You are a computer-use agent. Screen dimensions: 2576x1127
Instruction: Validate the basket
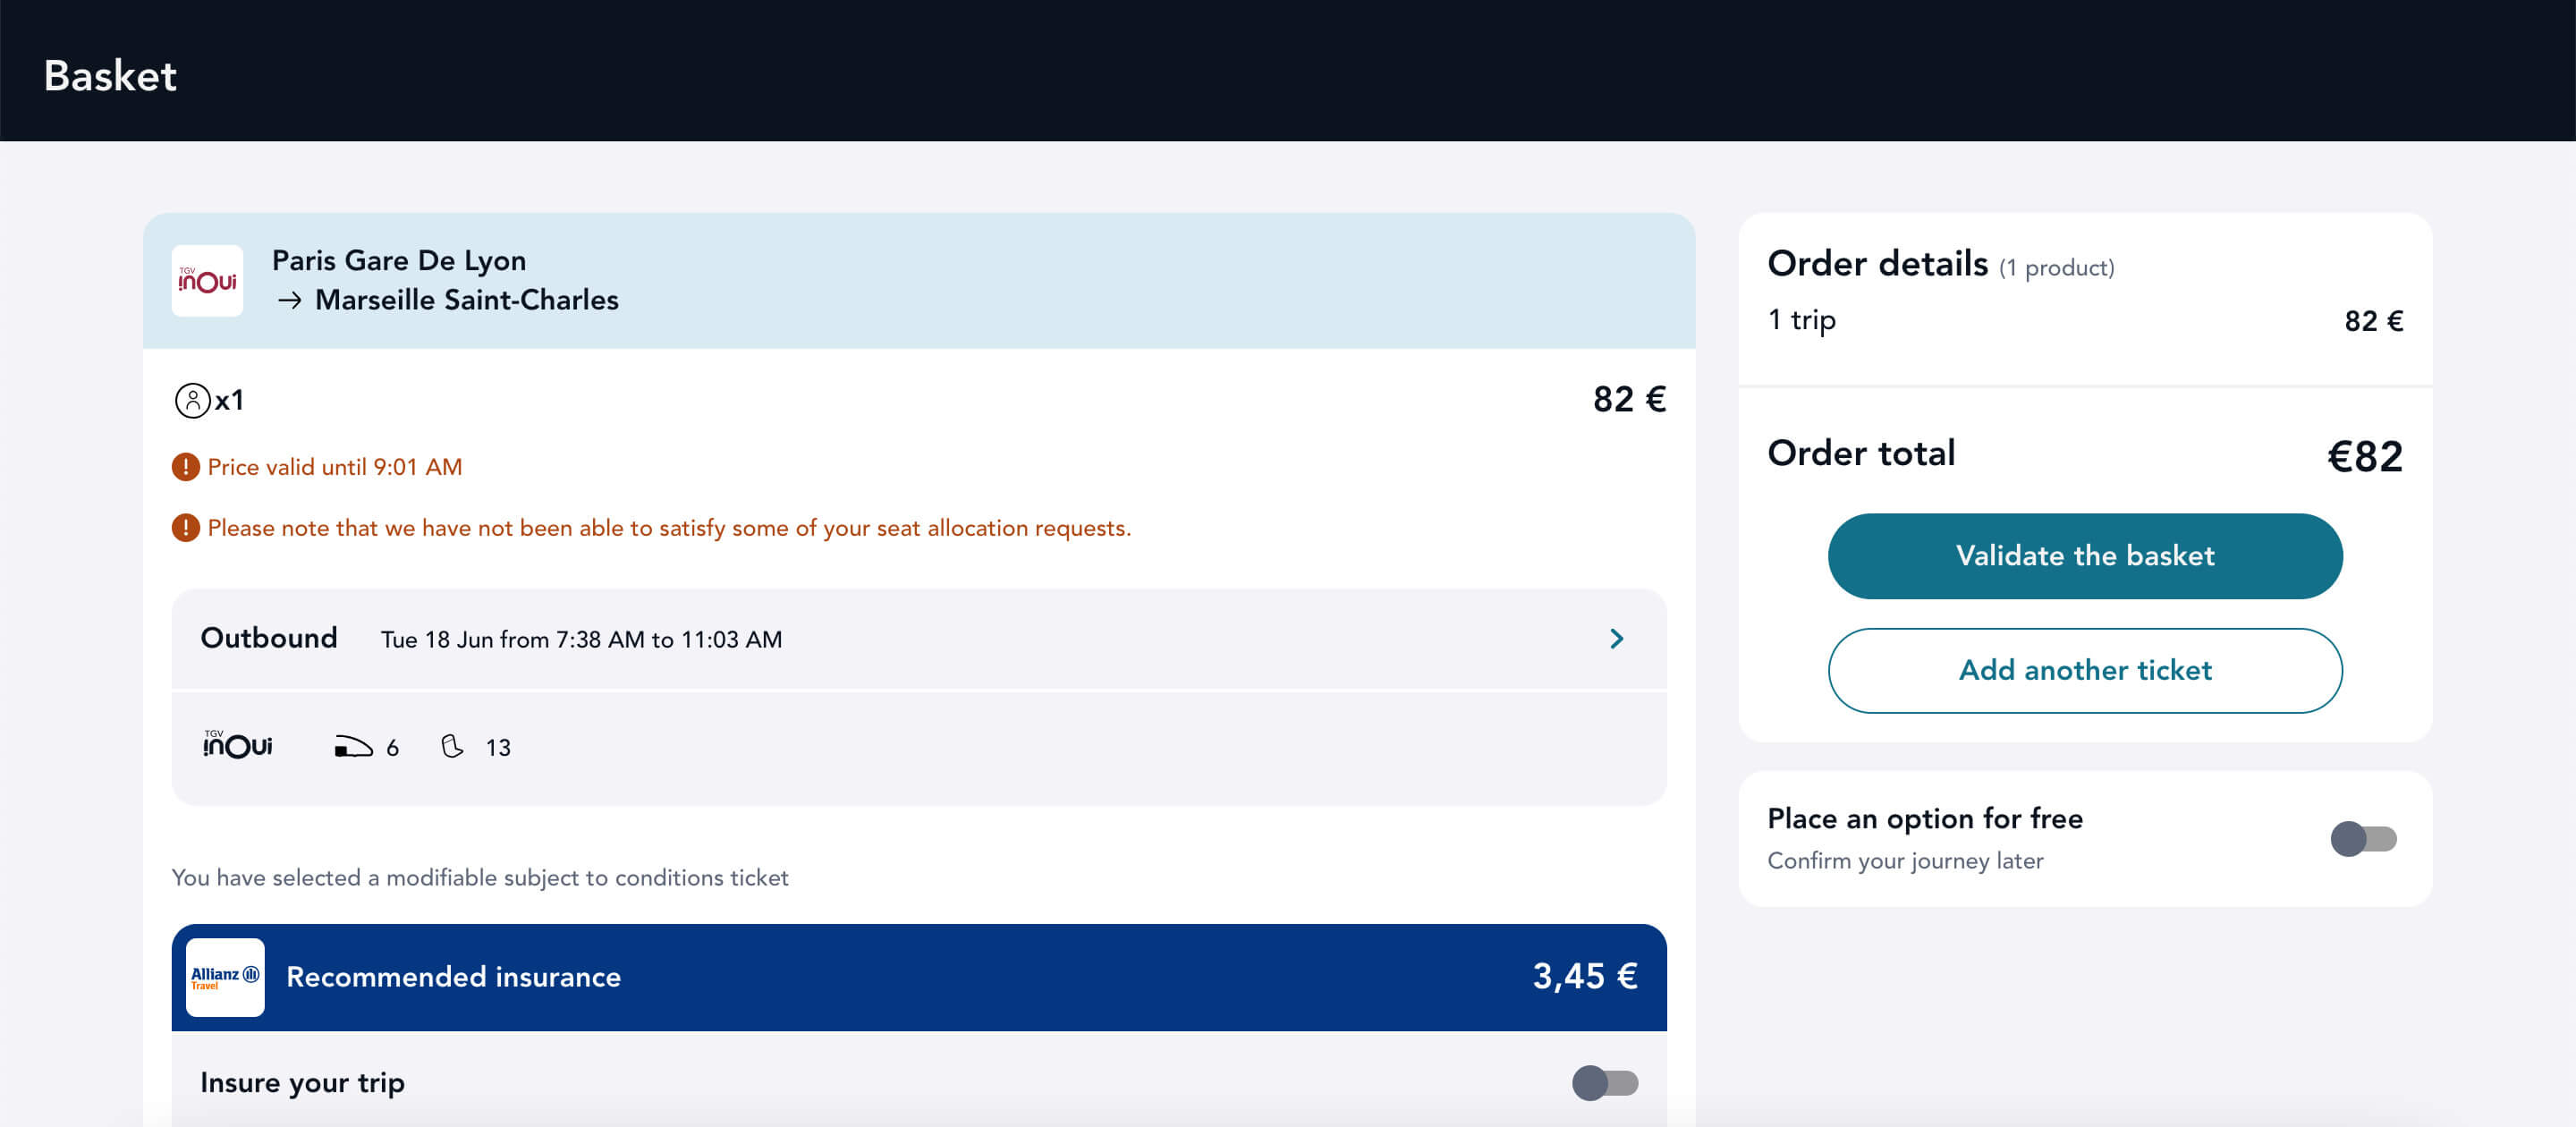[x=2085, y=556]
